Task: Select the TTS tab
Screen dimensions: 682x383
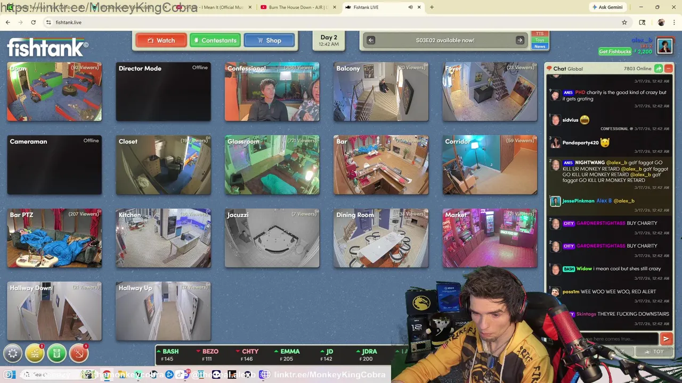Action: click(540, 34)
